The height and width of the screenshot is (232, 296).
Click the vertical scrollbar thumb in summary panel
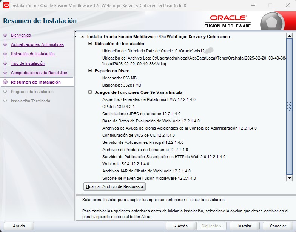pyautogui.click(x=289, y=107)
